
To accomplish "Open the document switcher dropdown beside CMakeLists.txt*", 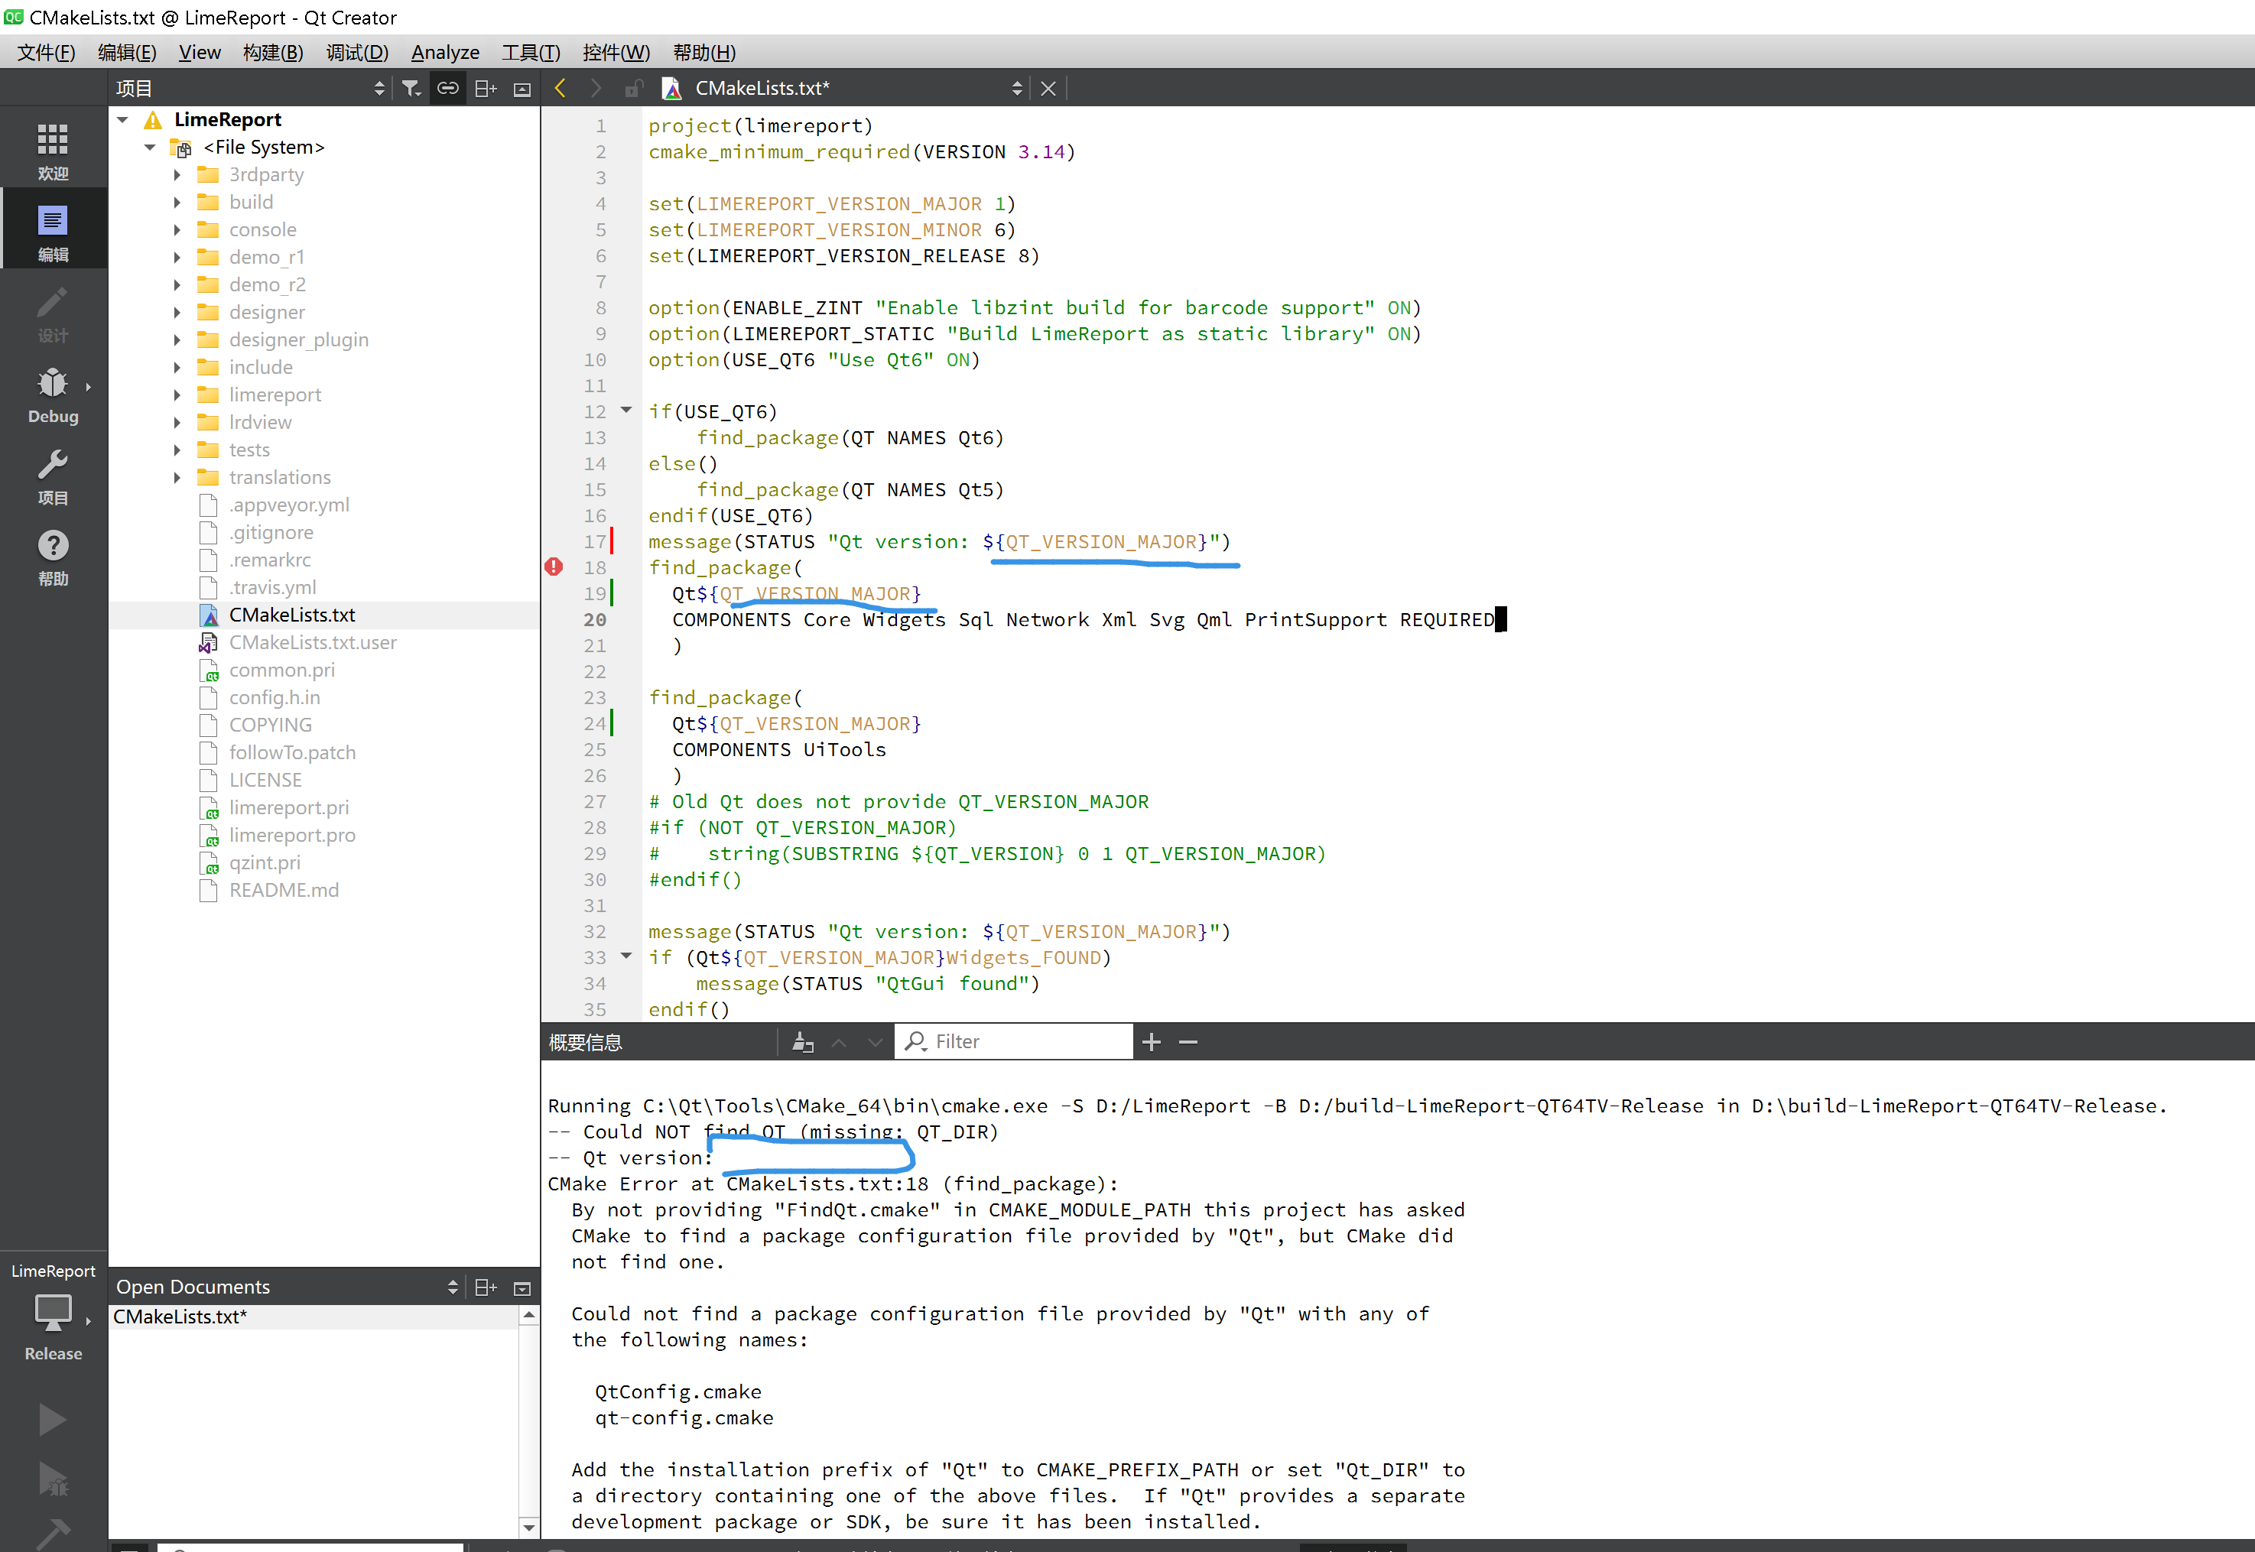I will pyautogui.click(x=1017, y=87).
